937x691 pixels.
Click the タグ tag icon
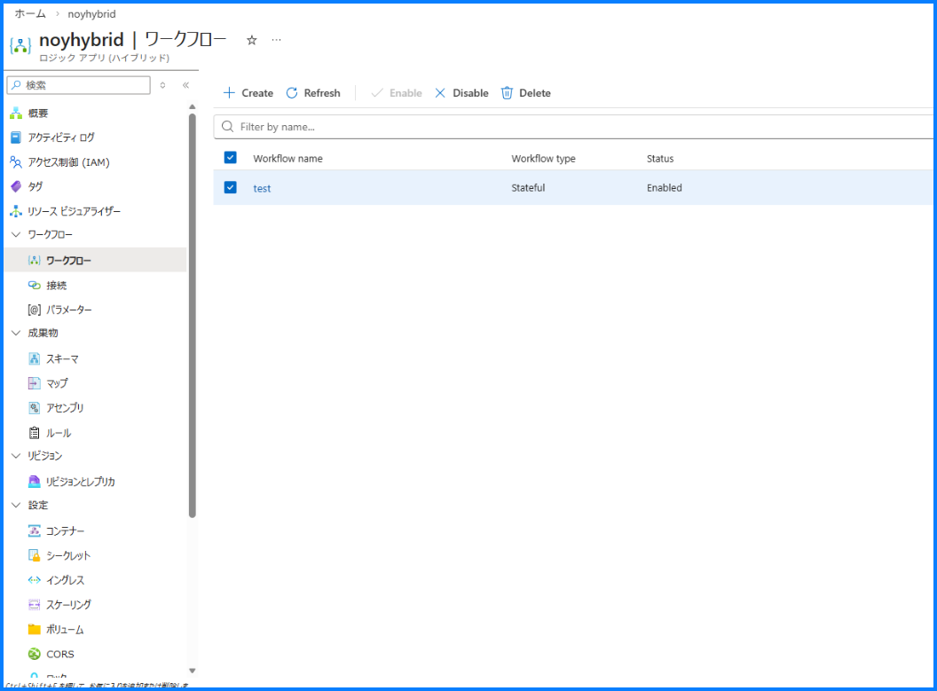pos(16,186)
